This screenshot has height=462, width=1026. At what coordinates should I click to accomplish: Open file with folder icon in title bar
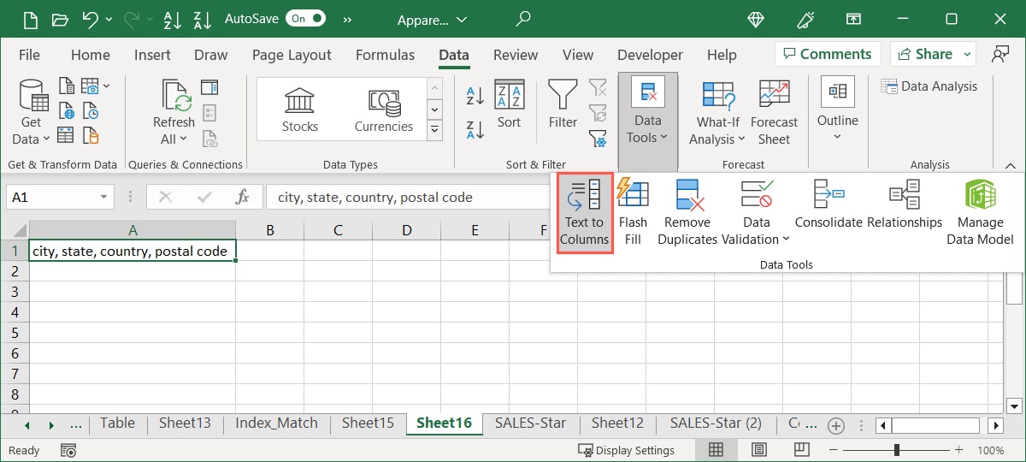[59, 18]
